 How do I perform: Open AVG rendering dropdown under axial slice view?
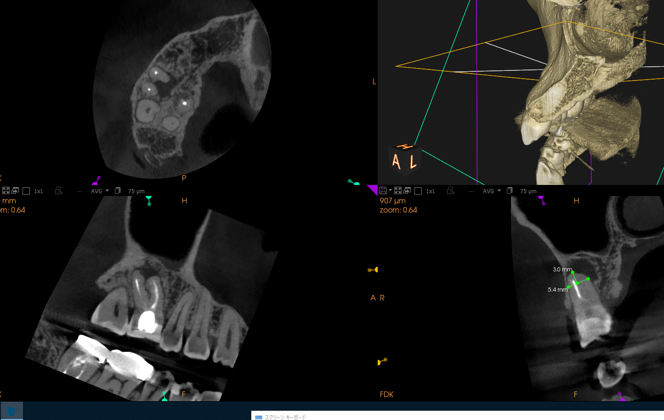click(x=100, y=191)
